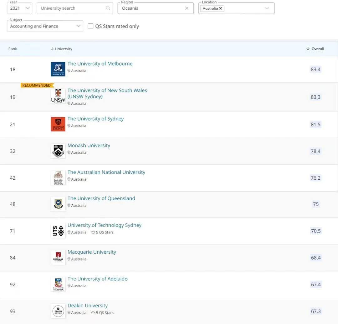Tick the QS Stars rated only checkbox
The image size is (338, 324).
coord(90,26)
